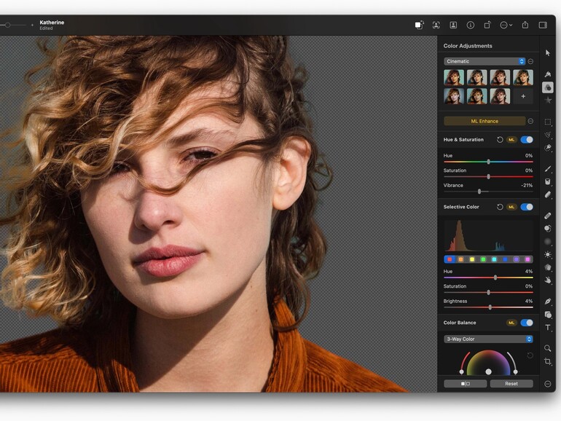This screenshot has height=421, width=561.
Task: Toggle the sidebar visibility icon
Action: tap(543, 25)
